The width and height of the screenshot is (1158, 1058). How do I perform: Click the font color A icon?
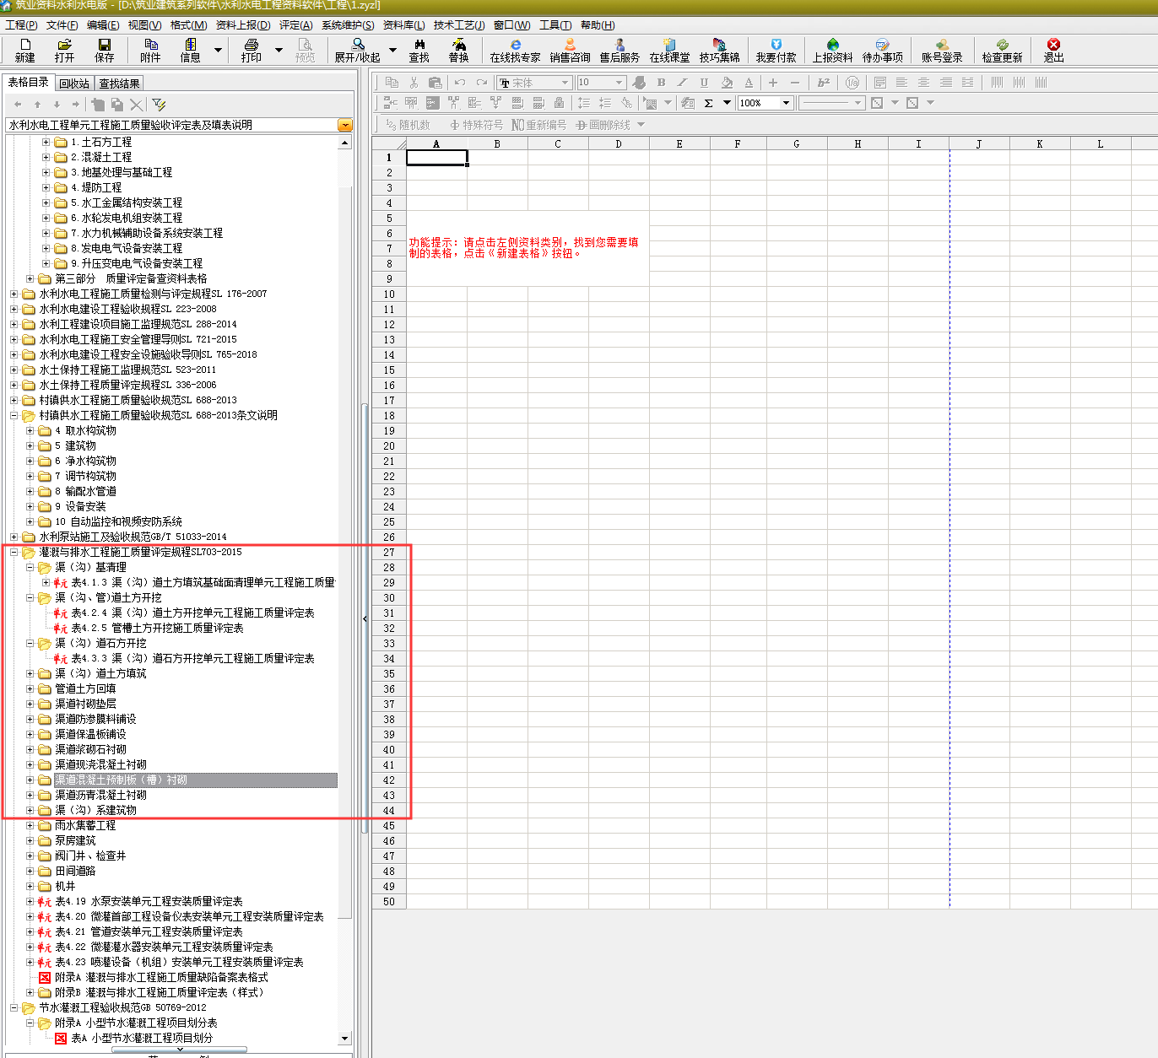click(x=749, y=82)
